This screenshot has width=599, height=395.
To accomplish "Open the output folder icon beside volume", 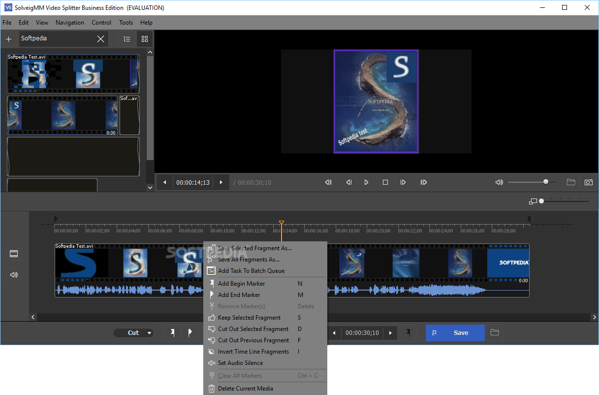I will pos(571,182).
